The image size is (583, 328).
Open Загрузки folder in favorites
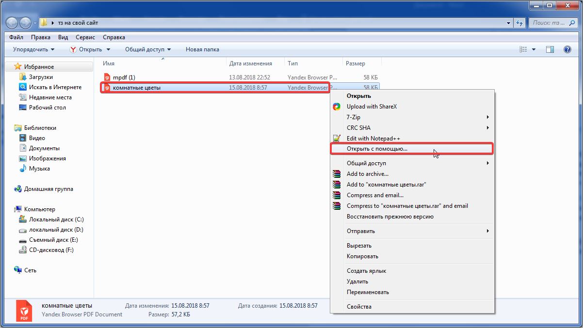pos(41,77)
